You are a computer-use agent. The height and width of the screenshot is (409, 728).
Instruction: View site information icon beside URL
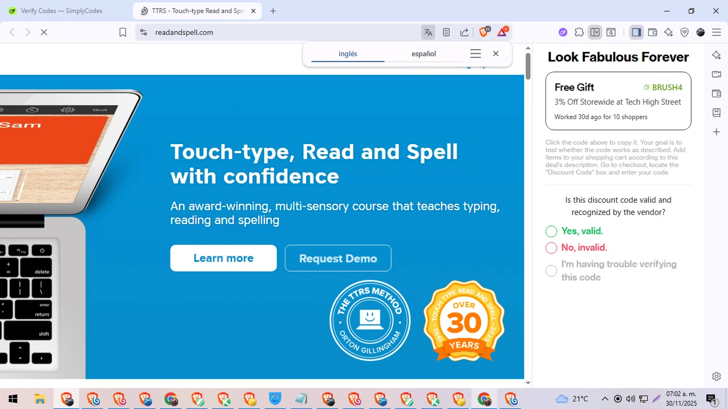[144, 33]
